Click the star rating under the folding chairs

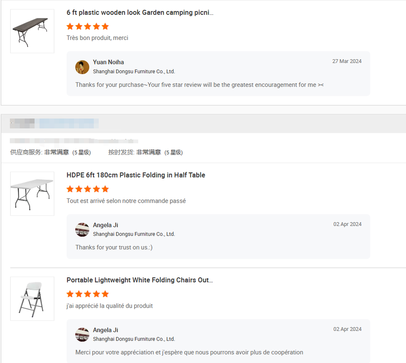(88, 294)
